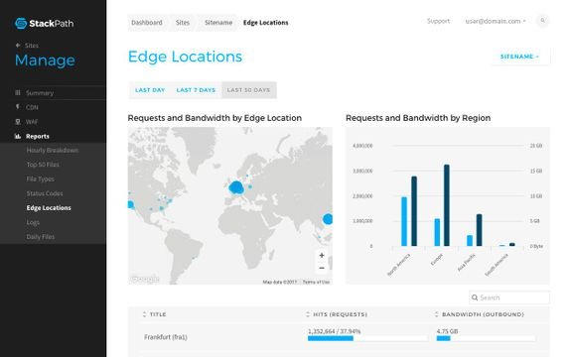Sort the table by Title
Viewport: 570px width, 357px height.
(x=154, y=314)
